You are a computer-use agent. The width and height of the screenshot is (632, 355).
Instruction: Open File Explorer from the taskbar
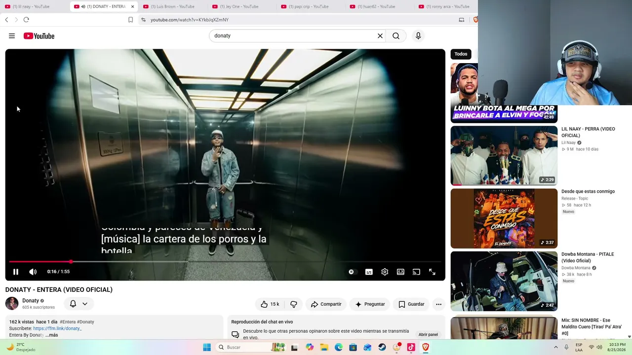pyautogui.click(x=324, y=347)
